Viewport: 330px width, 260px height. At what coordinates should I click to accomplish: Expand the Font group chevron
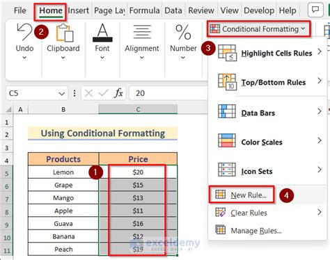[102, 58]
